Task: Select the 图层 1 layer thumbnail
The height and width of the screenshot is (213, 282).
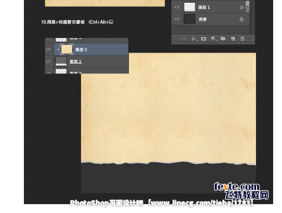Action: point(190,7)
